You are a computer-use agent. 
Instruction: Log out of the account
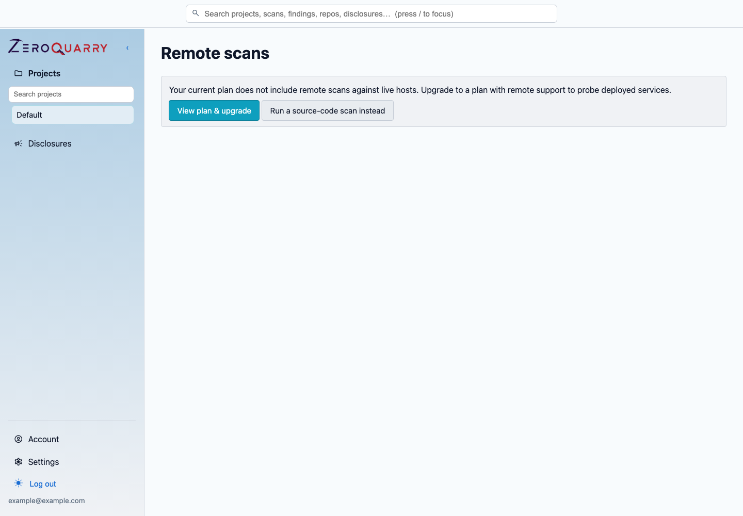[43, 484]
